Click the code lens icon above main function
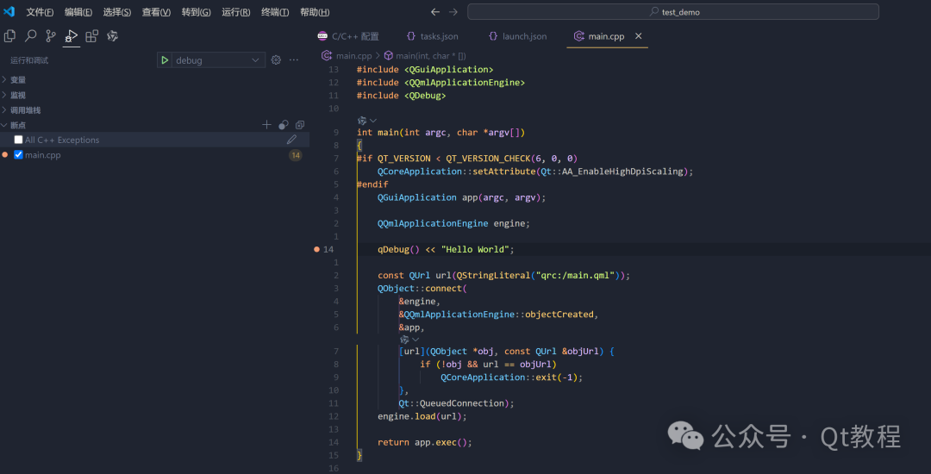The height and width of the screenshot is (474, 931). (x=361, y=121)
